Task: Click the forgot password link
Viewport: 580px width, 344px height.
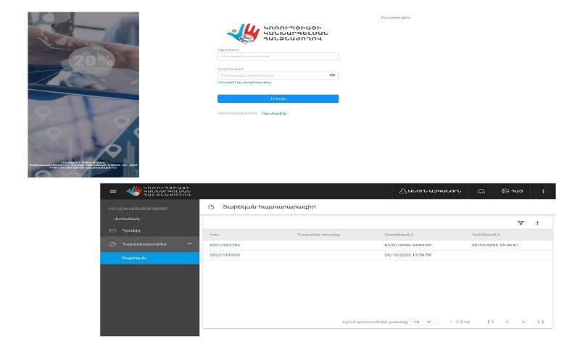Action: point(244,83)
